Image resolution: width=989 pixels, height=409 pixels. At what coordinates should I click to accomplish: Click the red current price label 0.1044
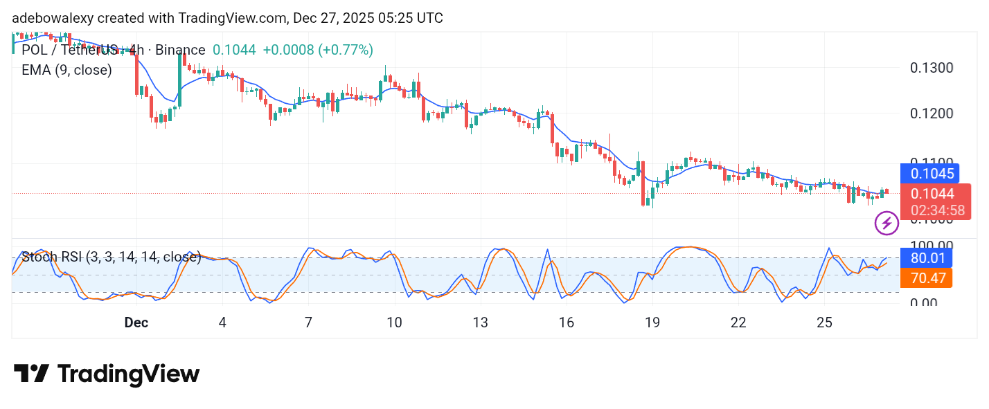click(934, 194)
